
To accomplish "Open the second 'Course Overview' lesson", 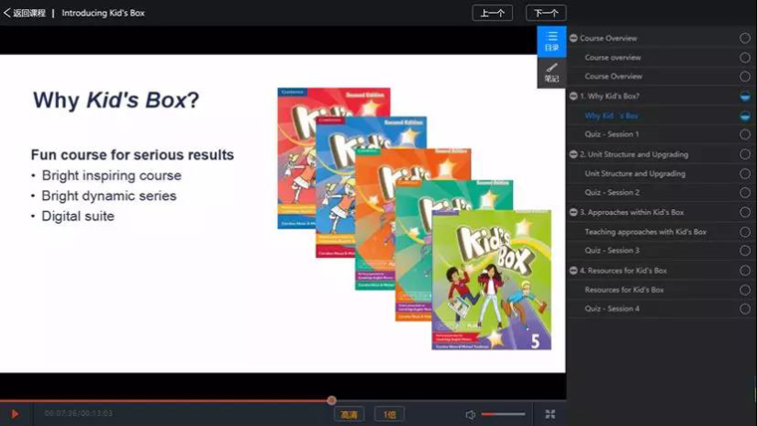I will (614, 77).
